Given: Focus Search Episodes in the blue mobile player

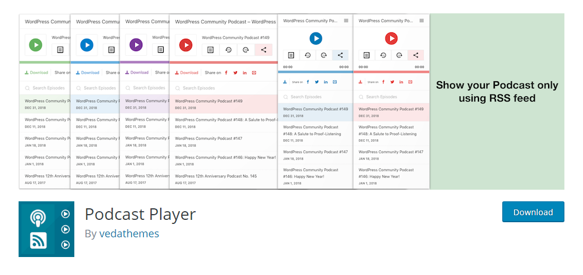Looking at the screenshot, I should click(x=315, y=97).
